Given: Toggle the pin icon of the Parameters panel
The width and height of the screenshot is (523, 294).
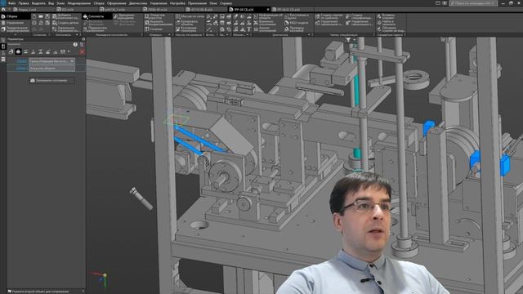Looking at the screenshot, I should point(83,39).
